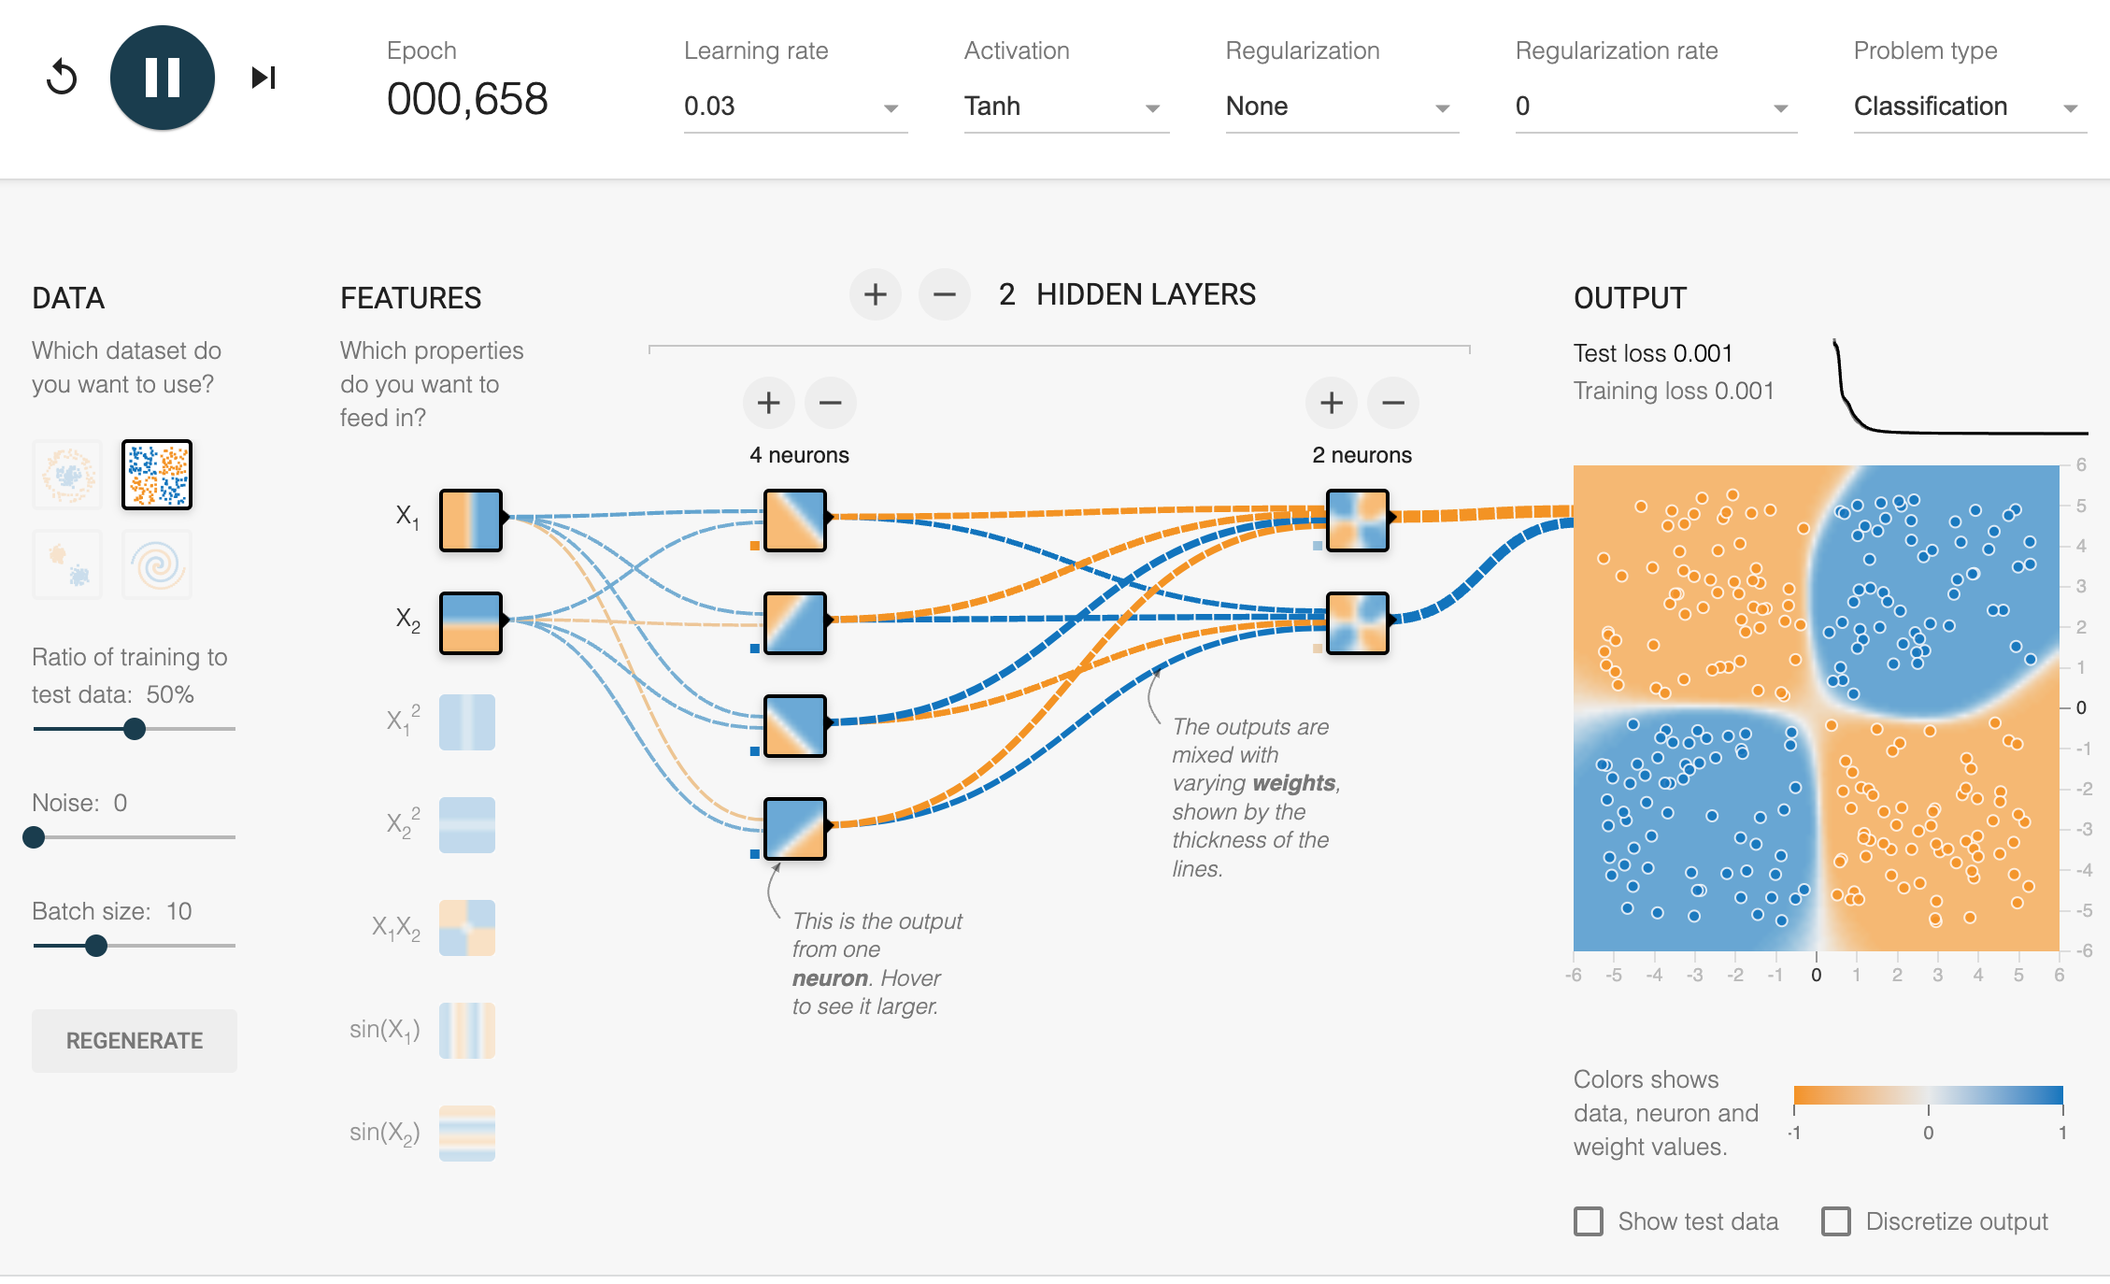Click the first neuron in the second hidden layer
The width and height of the screenshot is (2110, 1284).
[x=1357, y=521]
